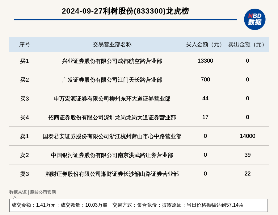The height and width of the screenshot is (215, 278).
Task: Click the 卖1 row label
Action: point(24,136)
